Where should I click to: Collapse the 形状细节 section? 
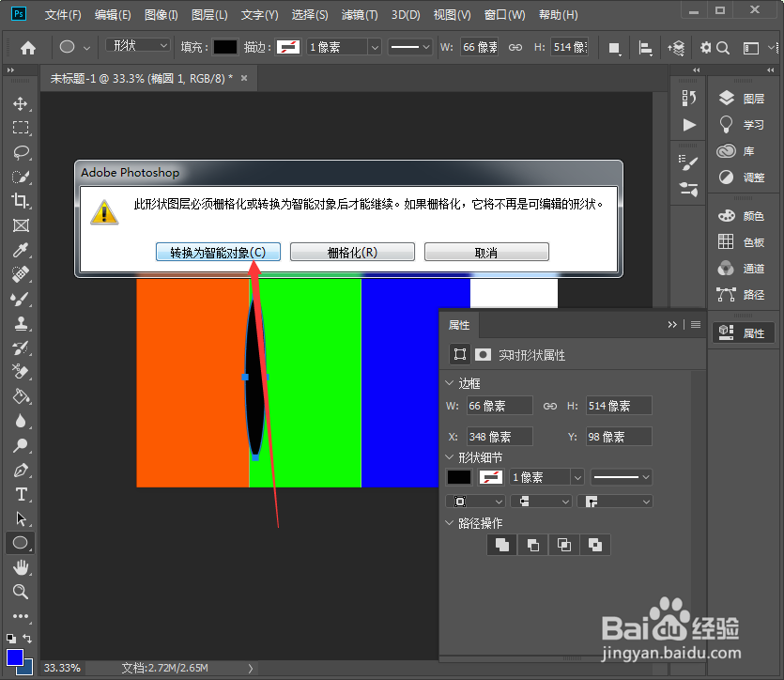[x=451, y=457]
